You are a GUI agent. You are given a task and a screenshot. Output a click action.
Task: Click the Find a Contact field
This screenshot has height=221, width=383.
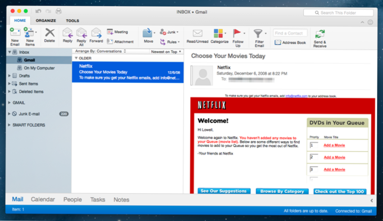click(290, 33)
